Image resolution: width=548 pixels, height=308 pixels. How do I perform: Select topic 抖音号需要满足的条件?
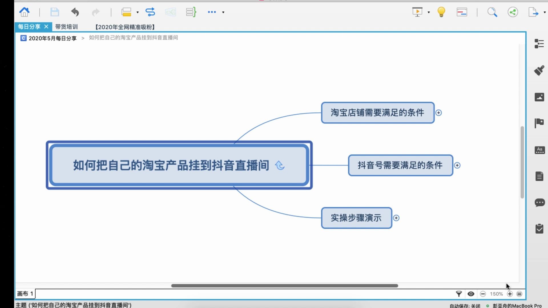400,165
